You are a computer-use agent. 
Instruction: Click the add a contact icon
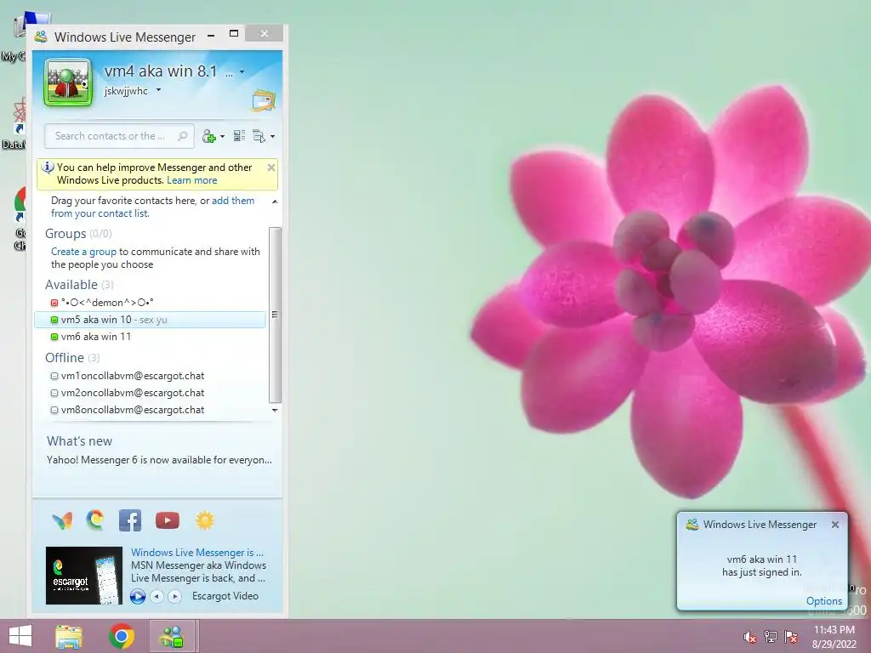tap(209, 136)
